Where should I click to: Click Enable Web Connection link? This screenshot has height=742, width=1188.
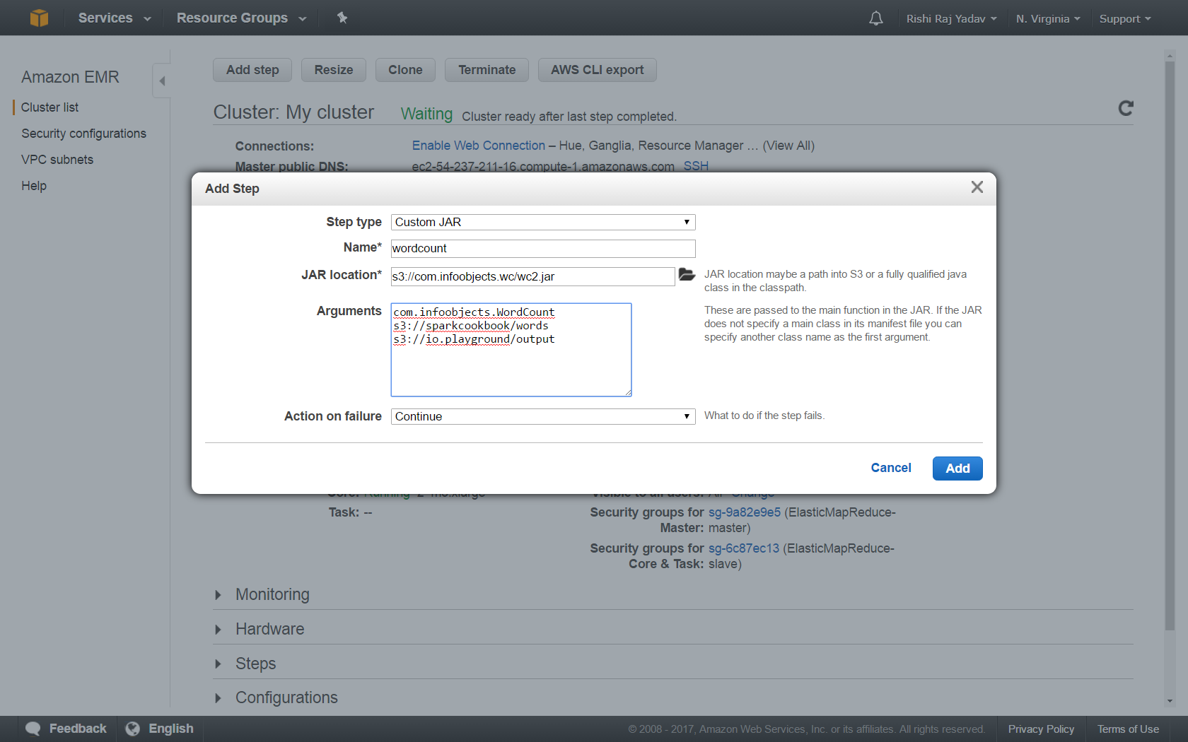click(479, 146)
